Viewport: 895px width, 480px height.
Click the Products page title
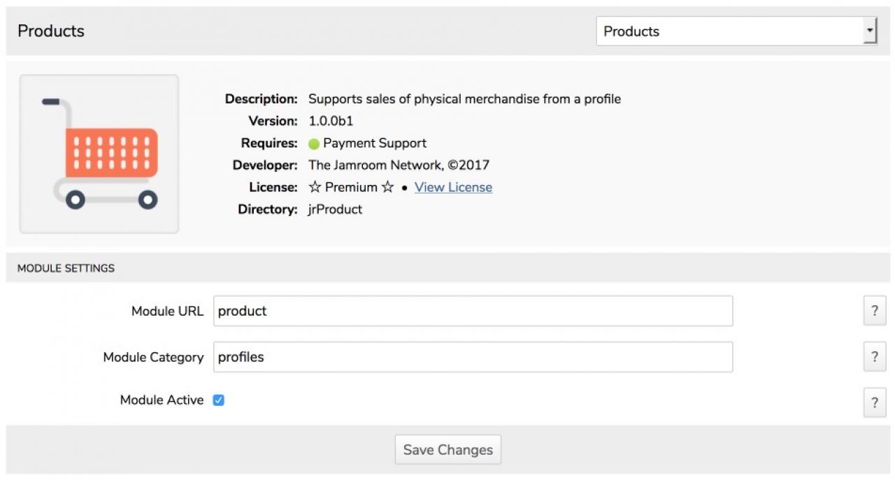51,31
